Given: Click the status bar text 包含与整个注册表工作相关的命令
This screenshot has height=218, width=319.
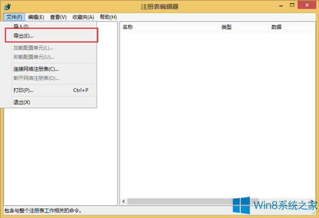Looking at the screenshot, I should 43,211.
